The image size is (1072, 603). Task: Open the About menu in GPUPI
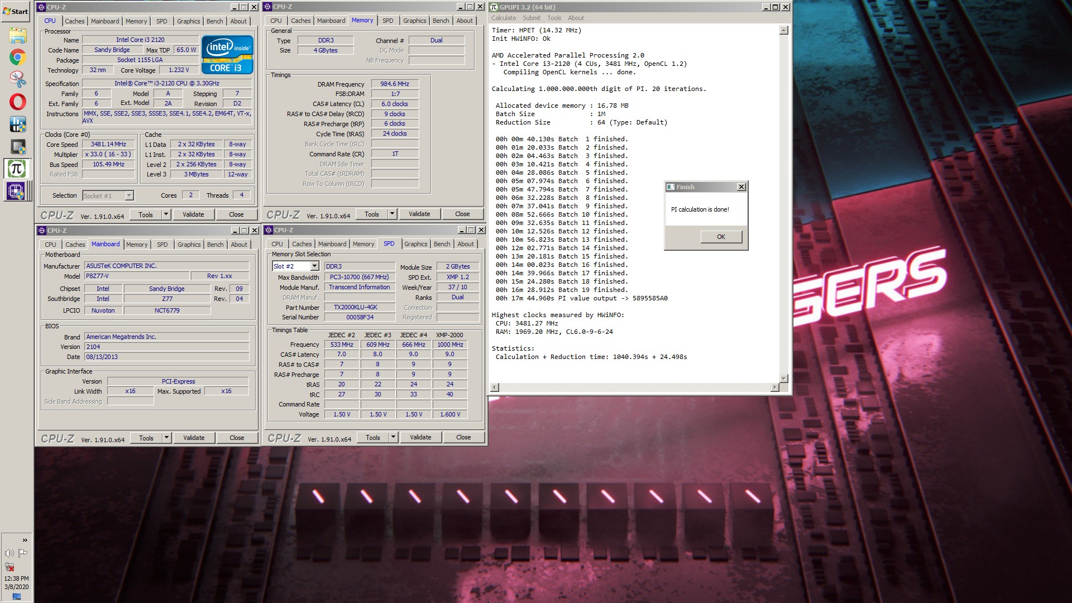tap(576, 18)
